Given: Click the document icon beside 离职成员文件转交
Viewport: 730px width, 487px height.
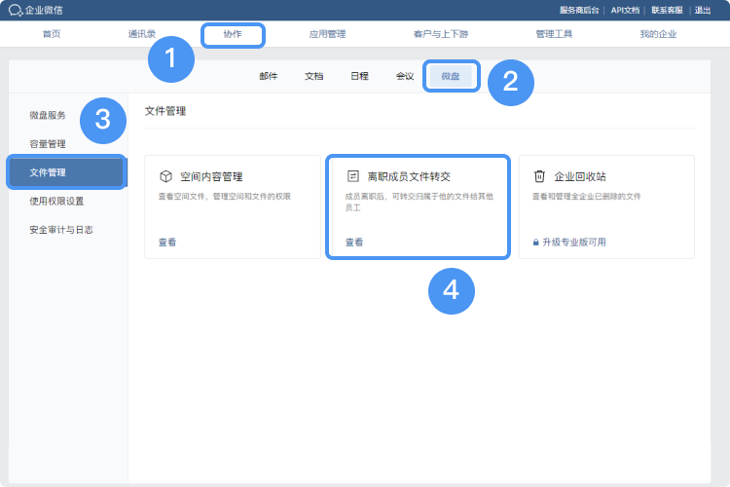Looking at the screenshot, I should click(x=353, y=176).
